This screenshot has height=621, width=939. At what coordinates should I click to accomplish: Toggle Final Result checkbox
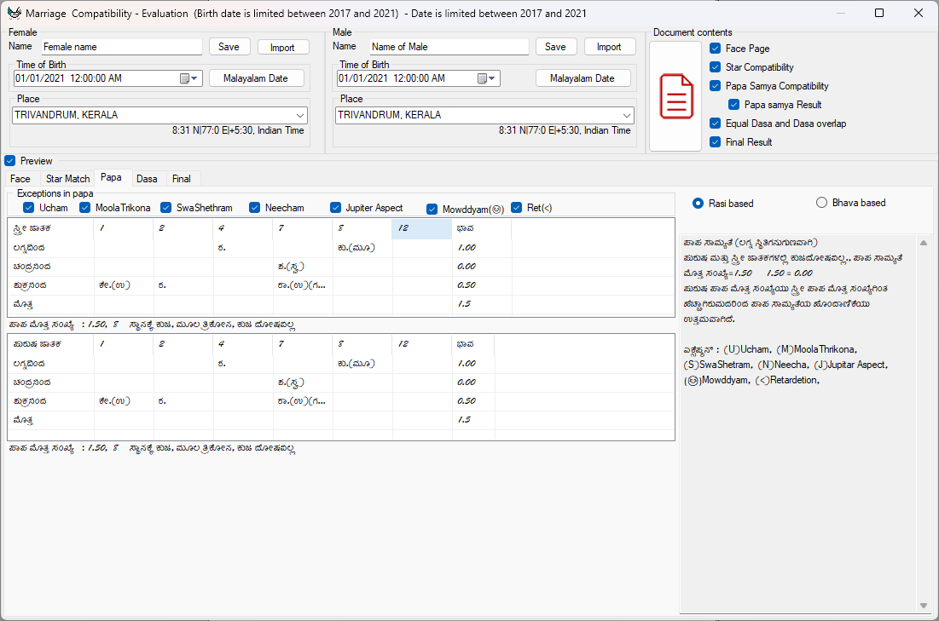click(x=715, y=141)
